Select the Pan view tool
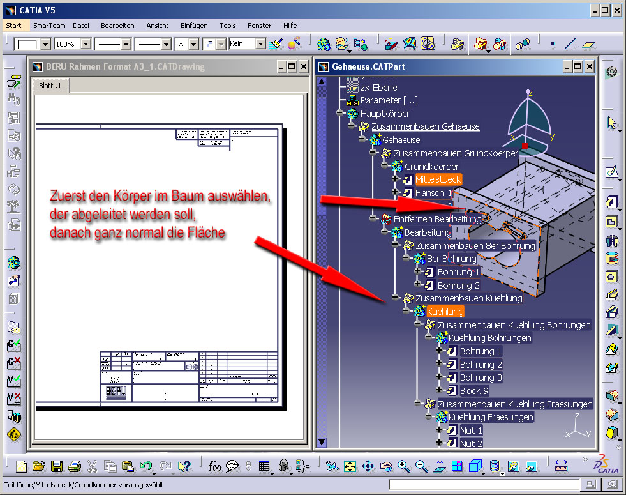 (x=368, y=466)
